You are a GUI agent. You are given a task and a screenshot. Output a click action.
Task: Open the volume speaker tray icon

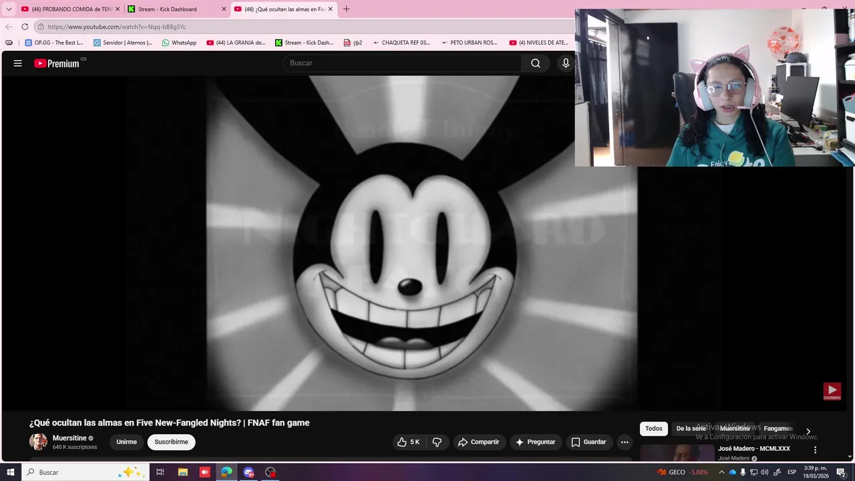(764, 472)
